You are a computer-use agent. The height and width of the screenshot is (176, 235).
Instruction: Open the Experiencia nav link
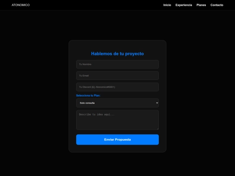click(184, 5)
